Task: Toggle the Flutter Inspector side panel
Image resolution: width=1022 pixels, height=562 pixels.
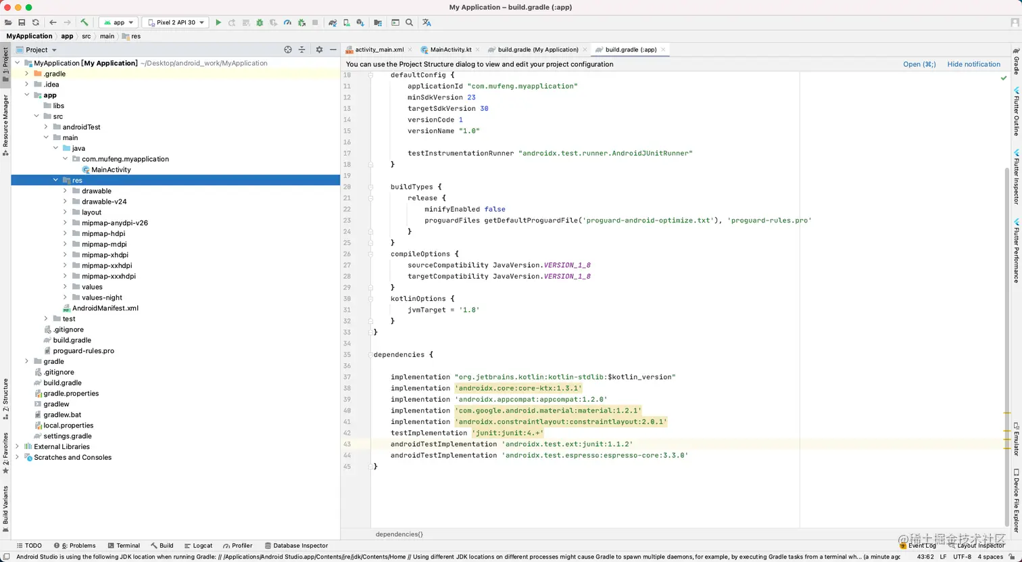Action: click(1016, 177)
